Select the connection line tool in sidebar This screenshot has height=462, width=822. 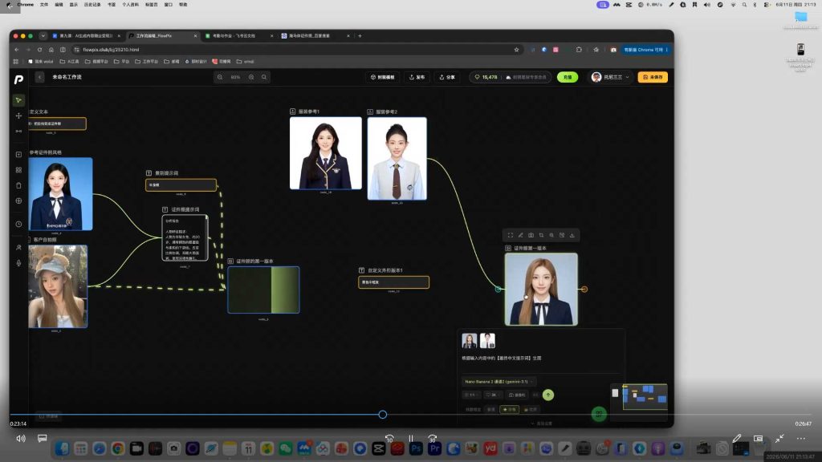pyautogui.click(x=18, y=131)
